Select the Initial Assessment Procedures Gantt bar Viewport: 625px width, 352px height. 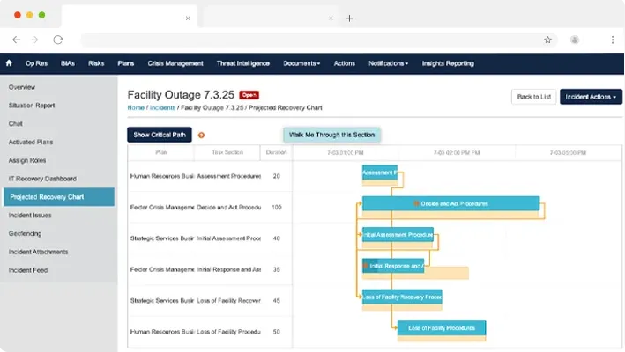[398, 235]
